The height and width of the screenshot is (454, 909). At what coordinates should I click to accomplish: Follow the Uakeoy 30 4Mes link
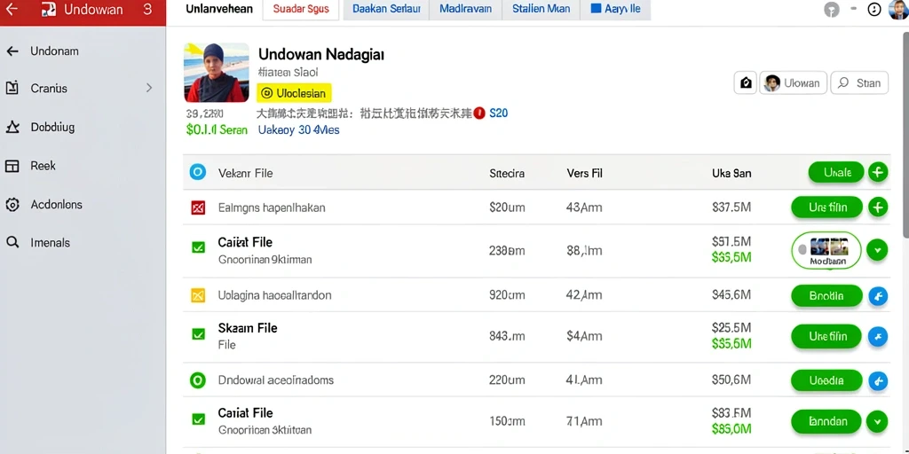298,129
